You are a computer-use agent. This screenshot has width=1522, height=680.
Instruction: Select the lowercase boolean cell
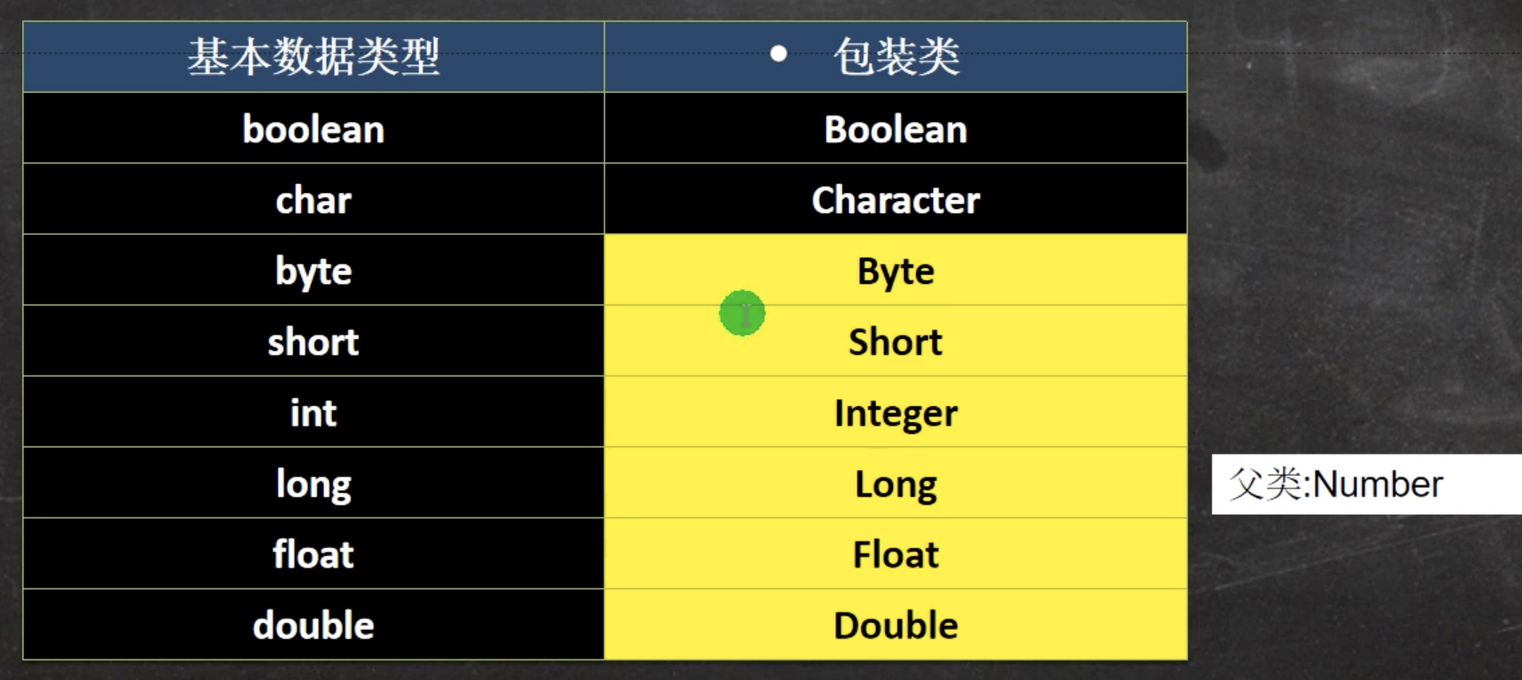click(x=314, y=129)
